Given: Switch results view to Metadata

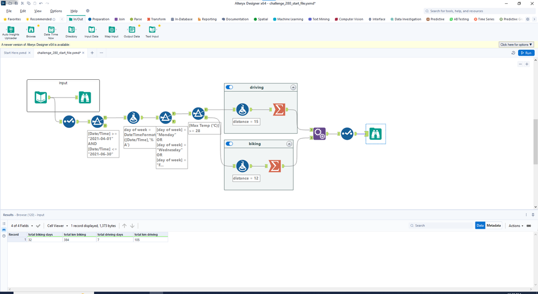Looking at the screenshot, I should (x=493, y=225).
